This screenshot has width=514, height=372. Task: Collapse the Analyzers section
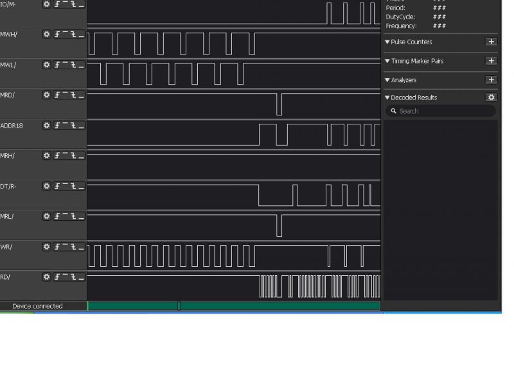pyautogui.click(x=387, y=80)
